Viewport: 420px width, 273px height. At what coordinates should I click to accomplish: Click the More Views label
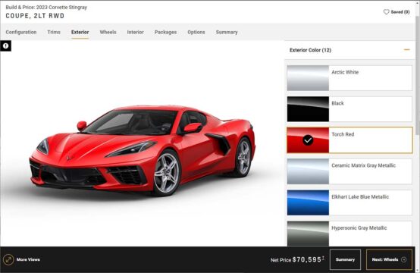click(x=28, y=259)
